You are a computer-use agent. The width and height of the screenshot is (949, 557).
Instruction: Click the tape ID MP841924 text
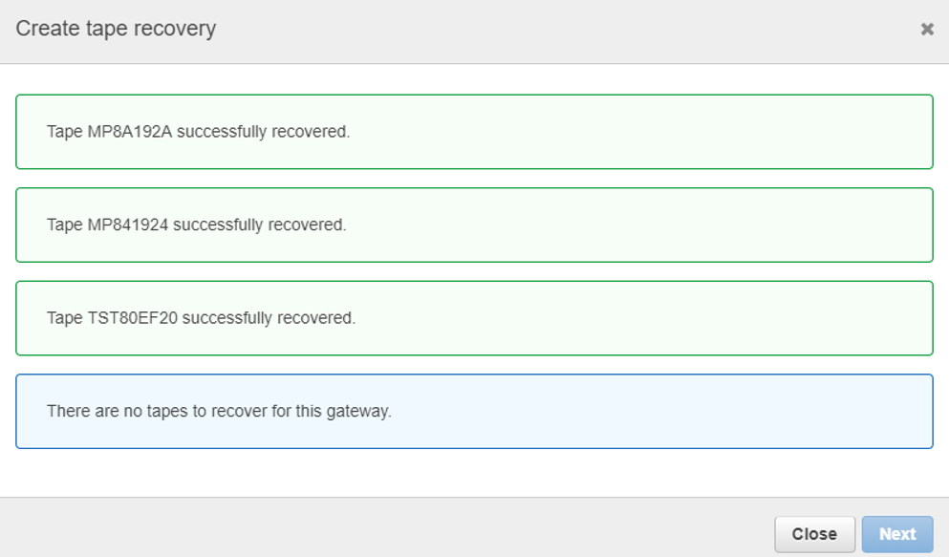coord(128,225)
